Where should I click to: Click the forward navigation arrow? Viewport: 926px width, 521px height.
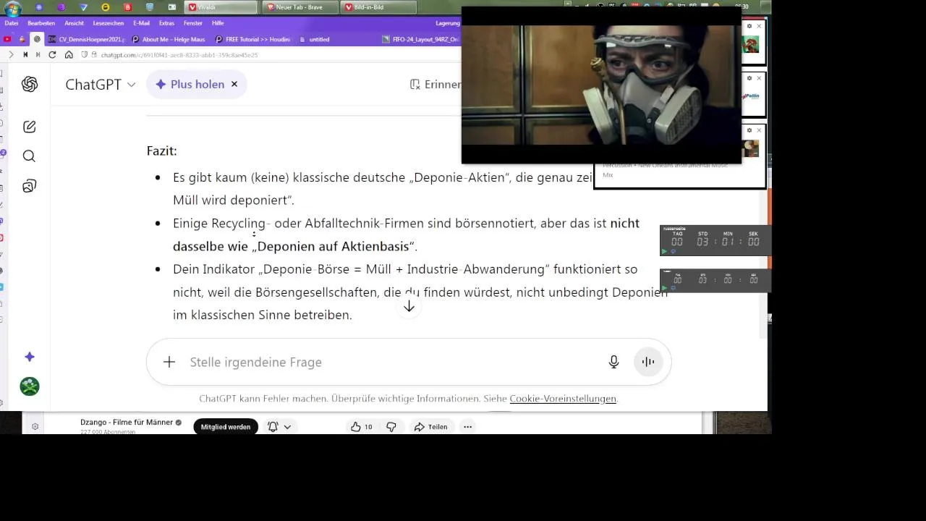(x=11, y=55)
